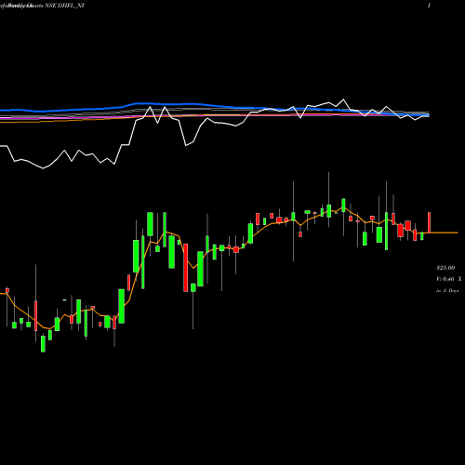Click the 'in 2 Days' label
465x465 pixels.
click(447, 291)
